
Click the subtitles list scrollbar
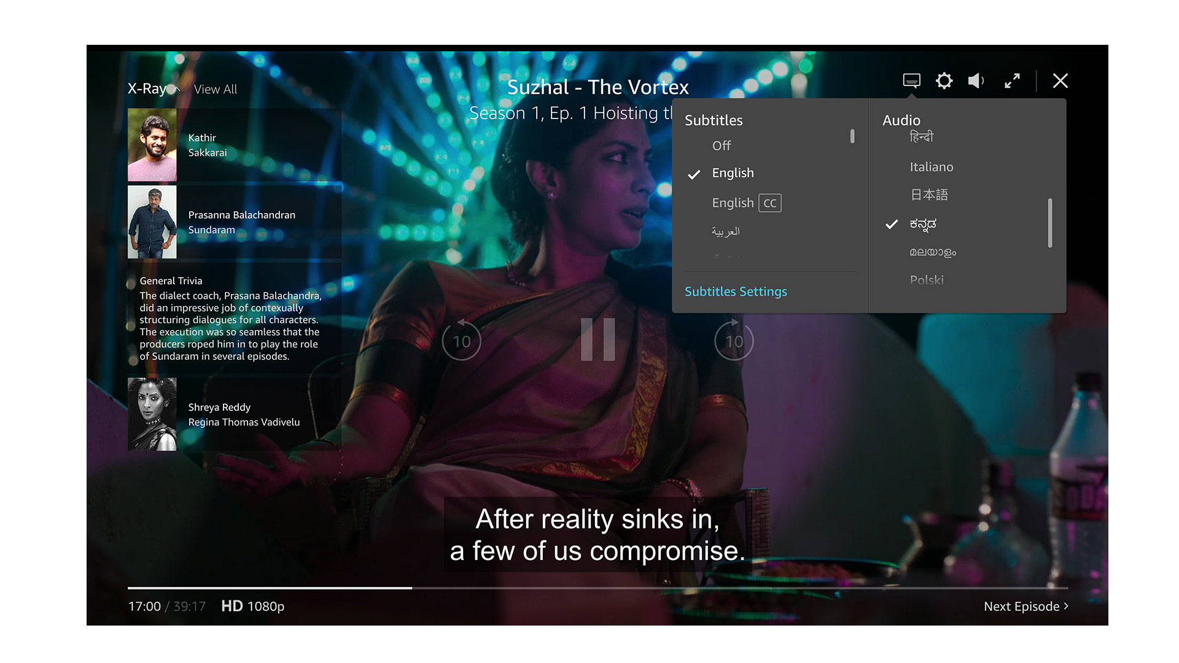tap(852, 136)
